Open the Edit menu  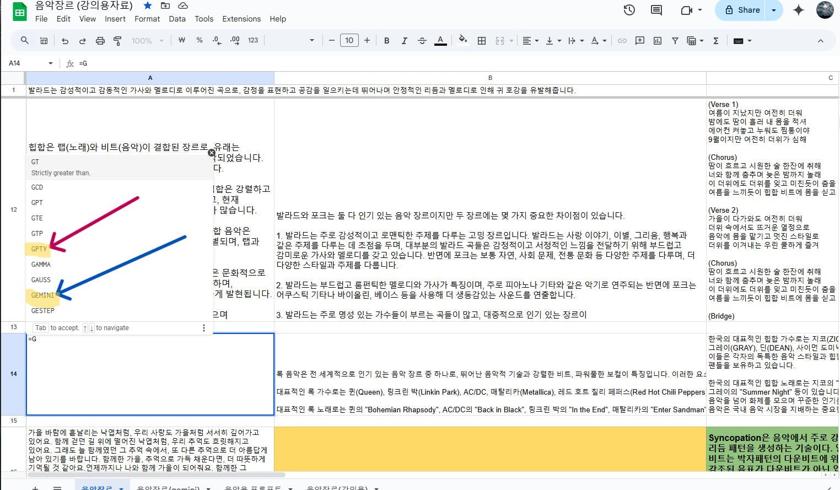point(63,19)
